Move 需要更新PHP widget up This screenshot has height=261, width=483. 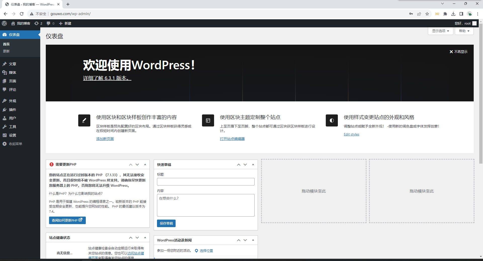131,165
